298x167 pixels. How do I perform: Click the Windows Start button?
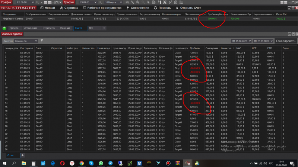(4, 163)
